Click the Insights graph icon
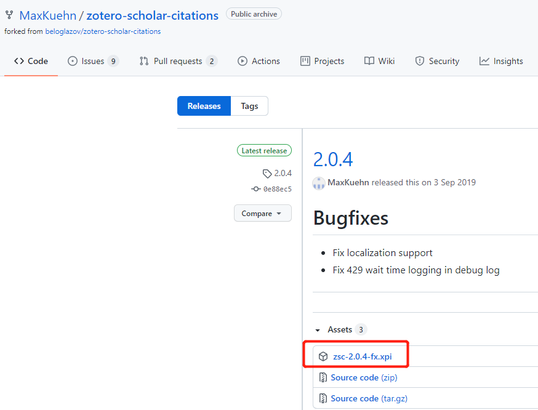 tap(484, 61)
